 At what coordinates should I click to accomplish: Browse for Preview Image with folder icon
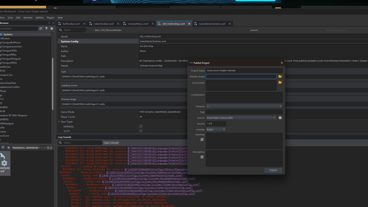280,77
